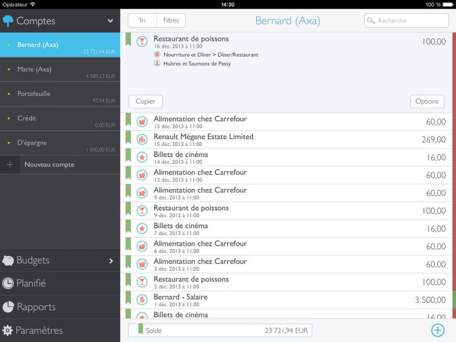Screen dimensions: 456x342
Task: Open the Filtres tab
Action: tap(171, 20)
